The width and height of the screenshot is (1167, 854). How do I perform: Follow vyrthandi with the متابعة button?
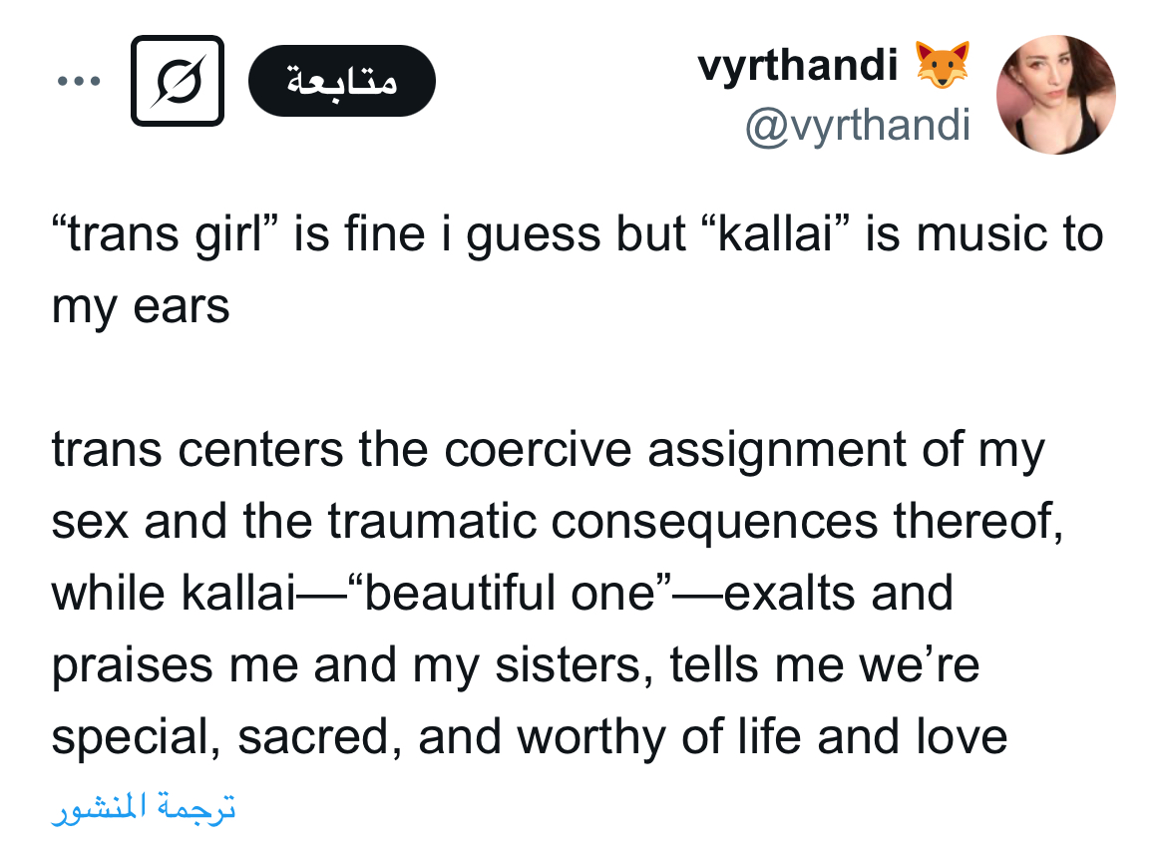[x=341, y=81]
